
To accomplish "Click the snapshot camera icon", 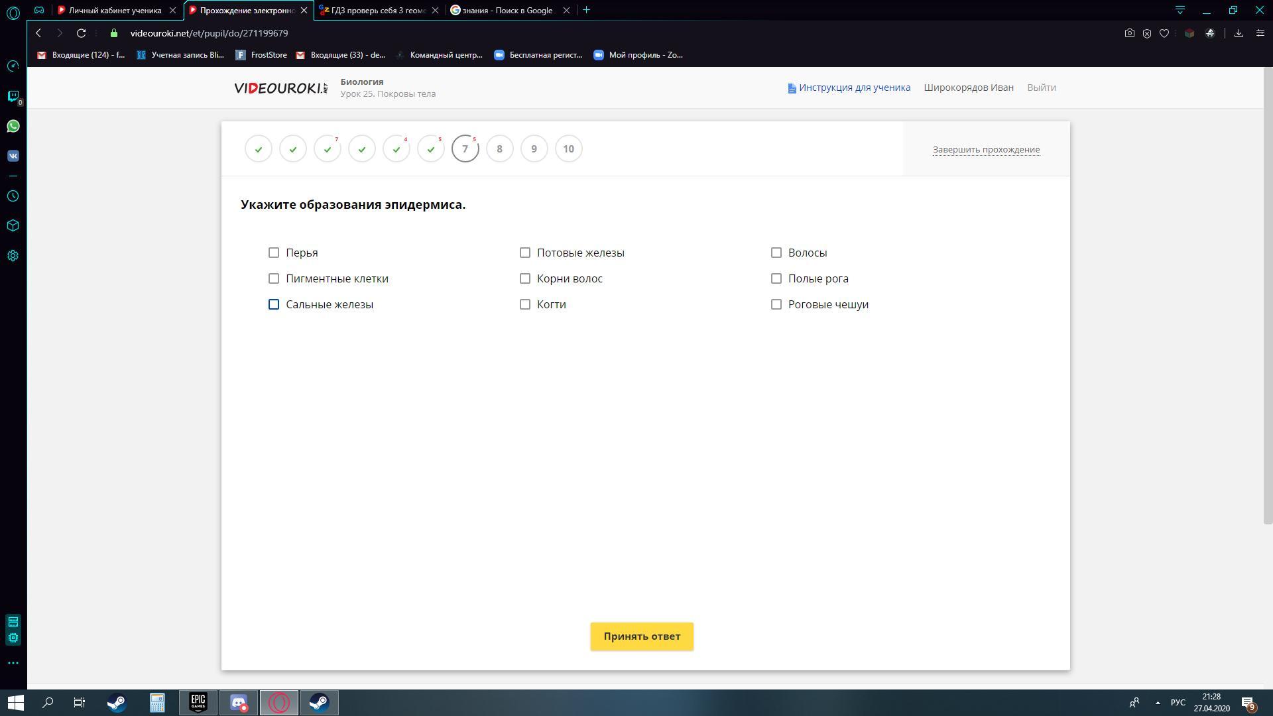I will tap(1129, 33).
